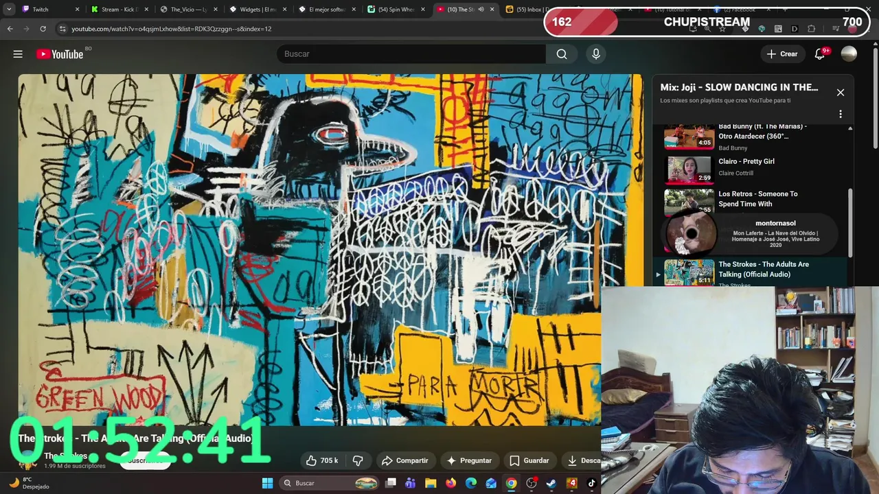Click the site info icon in address bar

pyautogui.click(x=62, y=29)
